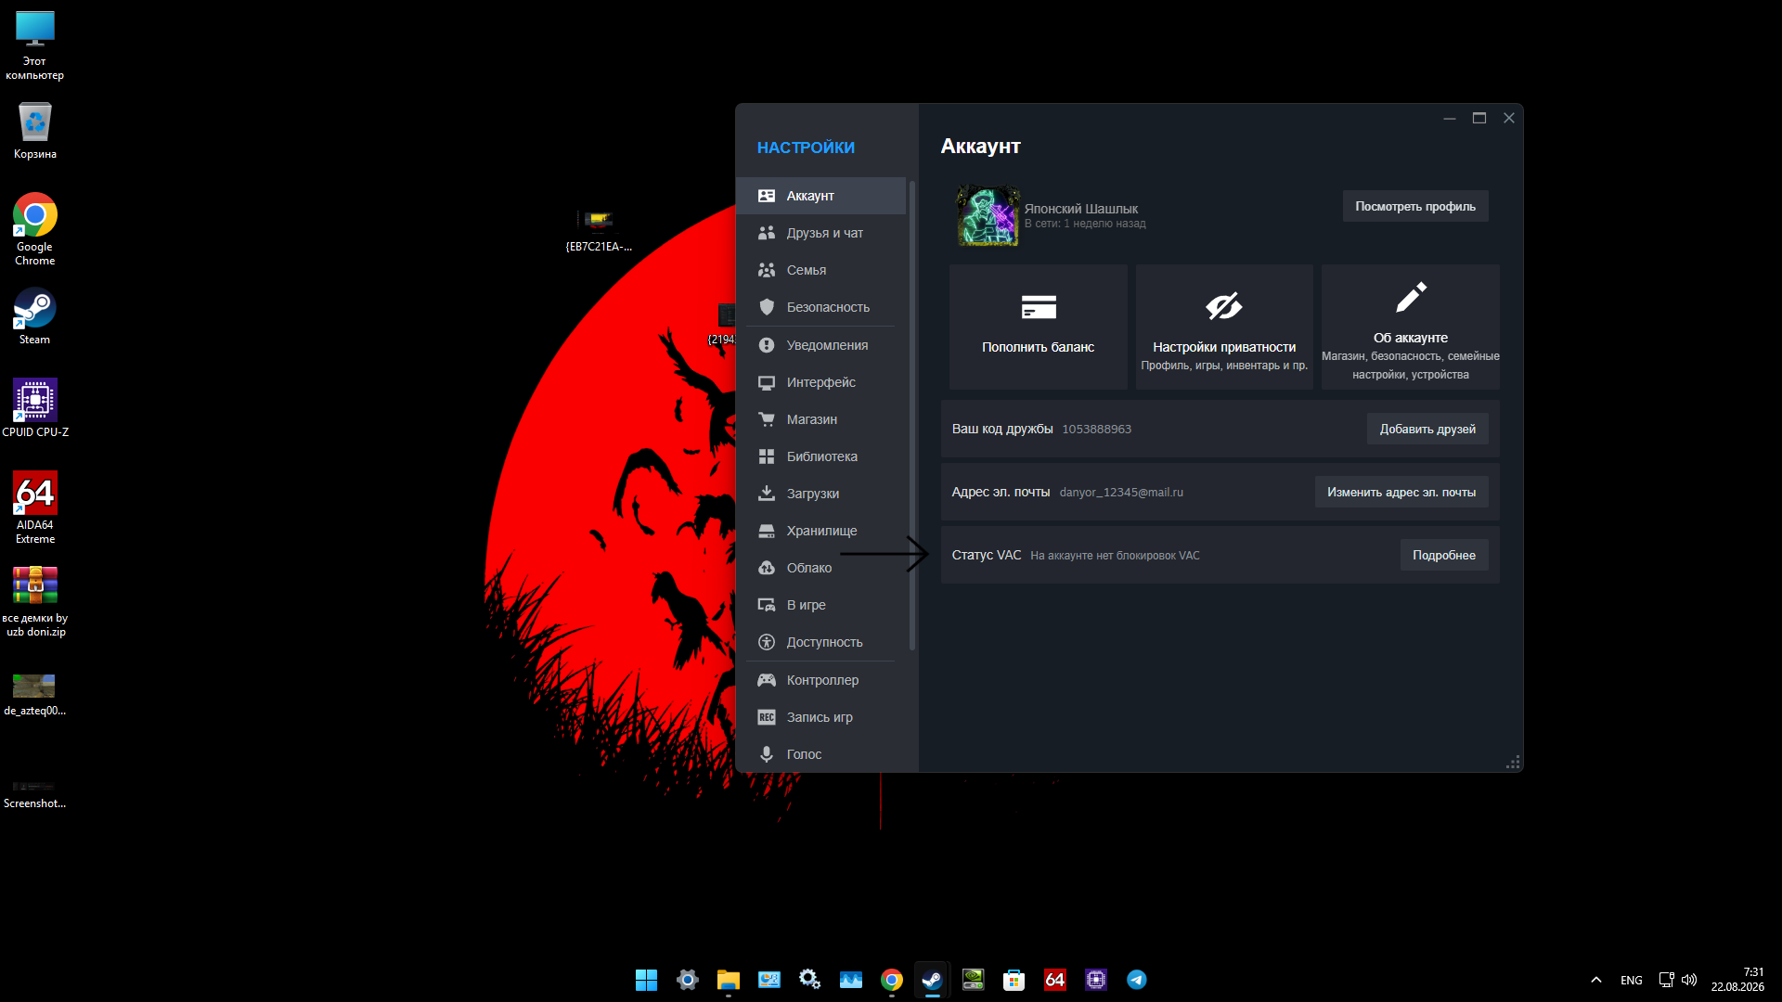Click the settings sidebar scrollbar
This screenshot has height=1002, width=1782.
pos(912,415)
